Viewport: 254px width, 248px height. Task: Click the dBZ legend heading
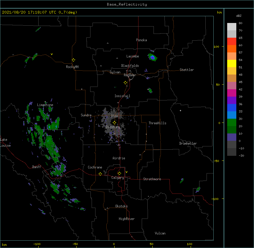239,16
